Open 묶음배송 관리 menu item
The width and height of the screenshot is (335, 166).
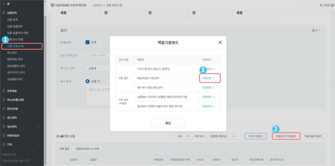tap(15, 59)
